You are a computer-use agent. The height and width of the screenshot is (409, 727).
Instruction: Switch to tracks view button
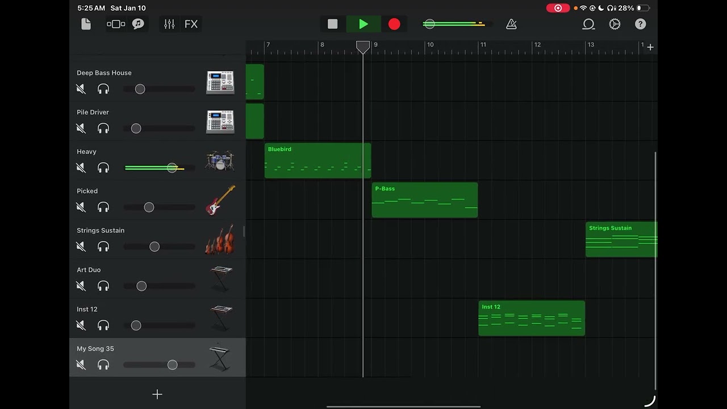(x=116, y=24)
